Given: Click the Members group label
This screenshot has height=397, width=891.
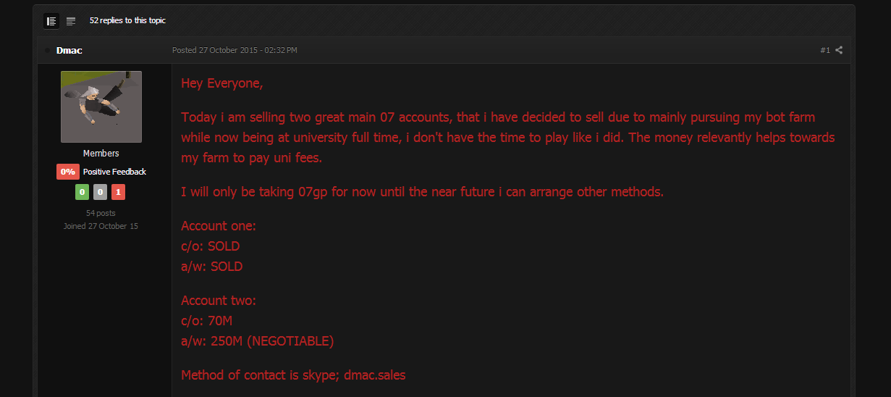Looking at the screenshot, I should pyautogui.click(x=101, y=154).
